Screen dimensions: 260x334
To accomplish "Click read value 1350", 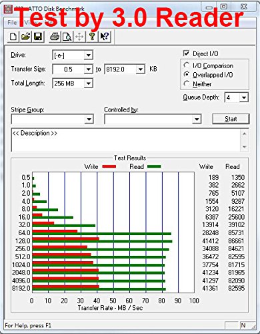I will pyautogui.click(x=238, y=178).
